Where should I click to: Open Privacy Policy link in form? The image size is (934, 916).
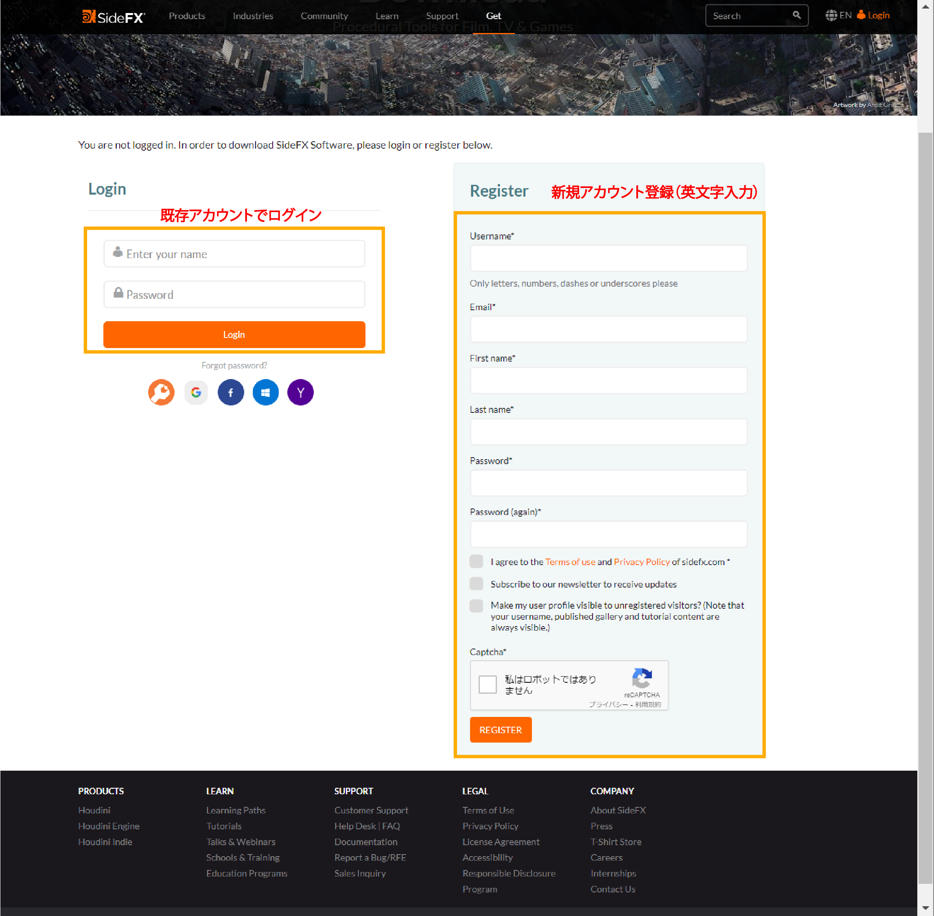point(641,562)
